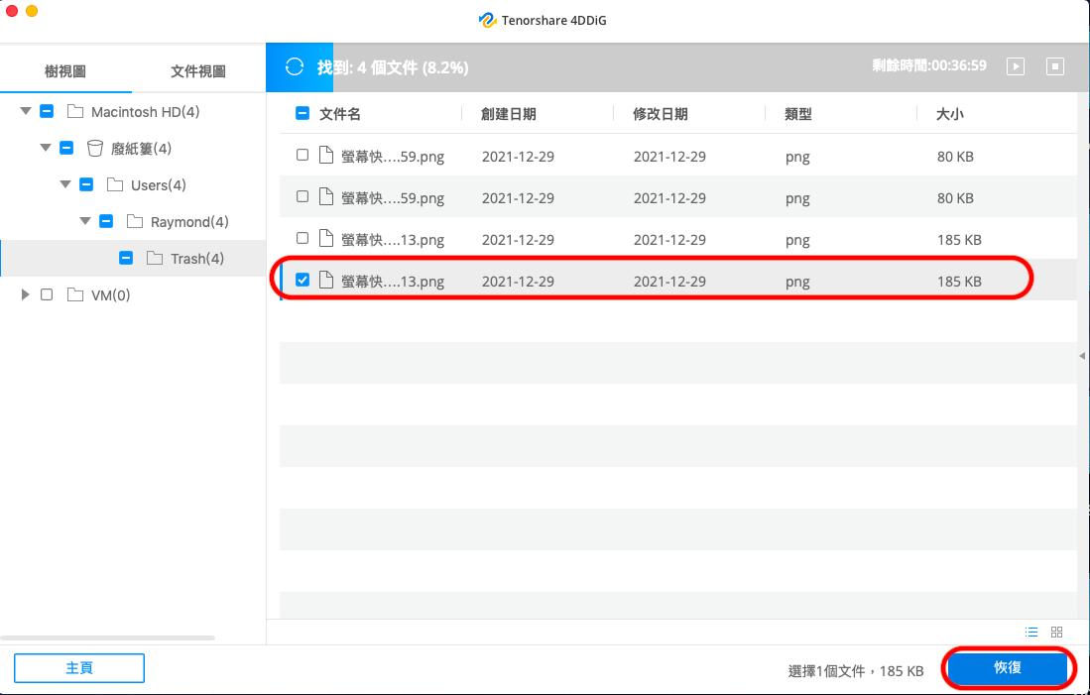Toggle the 廢紙簍 checkbox
The image size is (1090, 695).
coord(66,148)
